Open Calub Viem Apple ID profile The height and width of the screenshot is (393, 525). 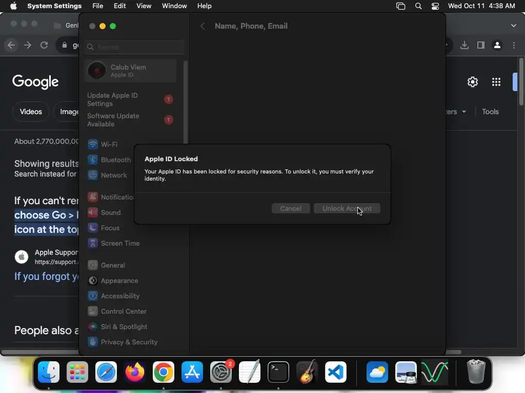tap(130, 71)
